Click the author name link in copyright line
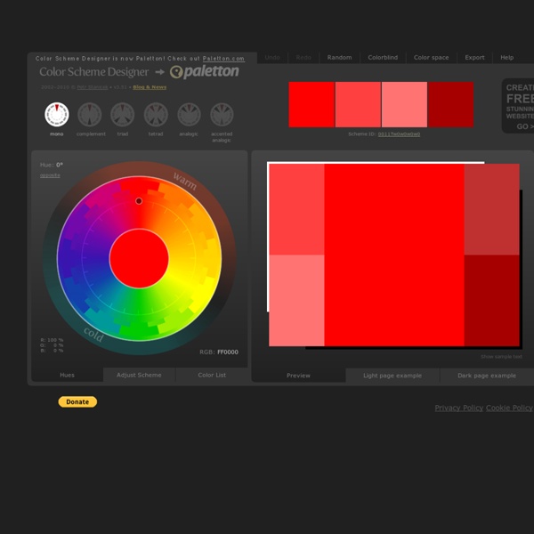 pyautogui.click(x=92, y=87)
